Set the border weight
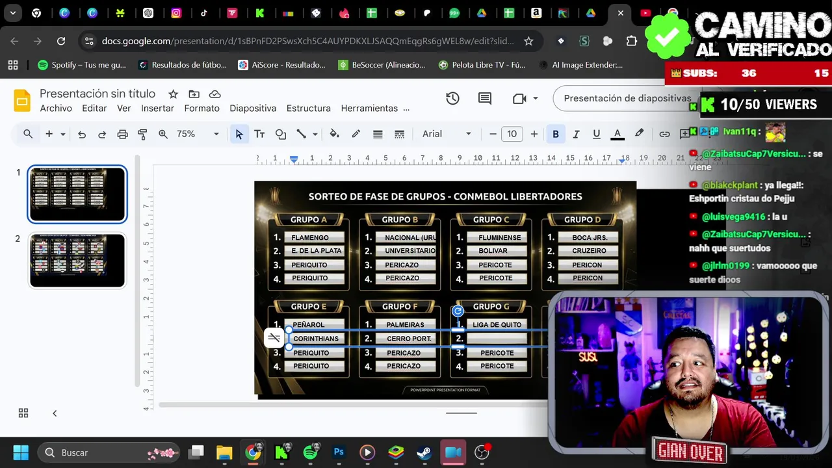Screen dimensions: 832x468 [378, 134]
